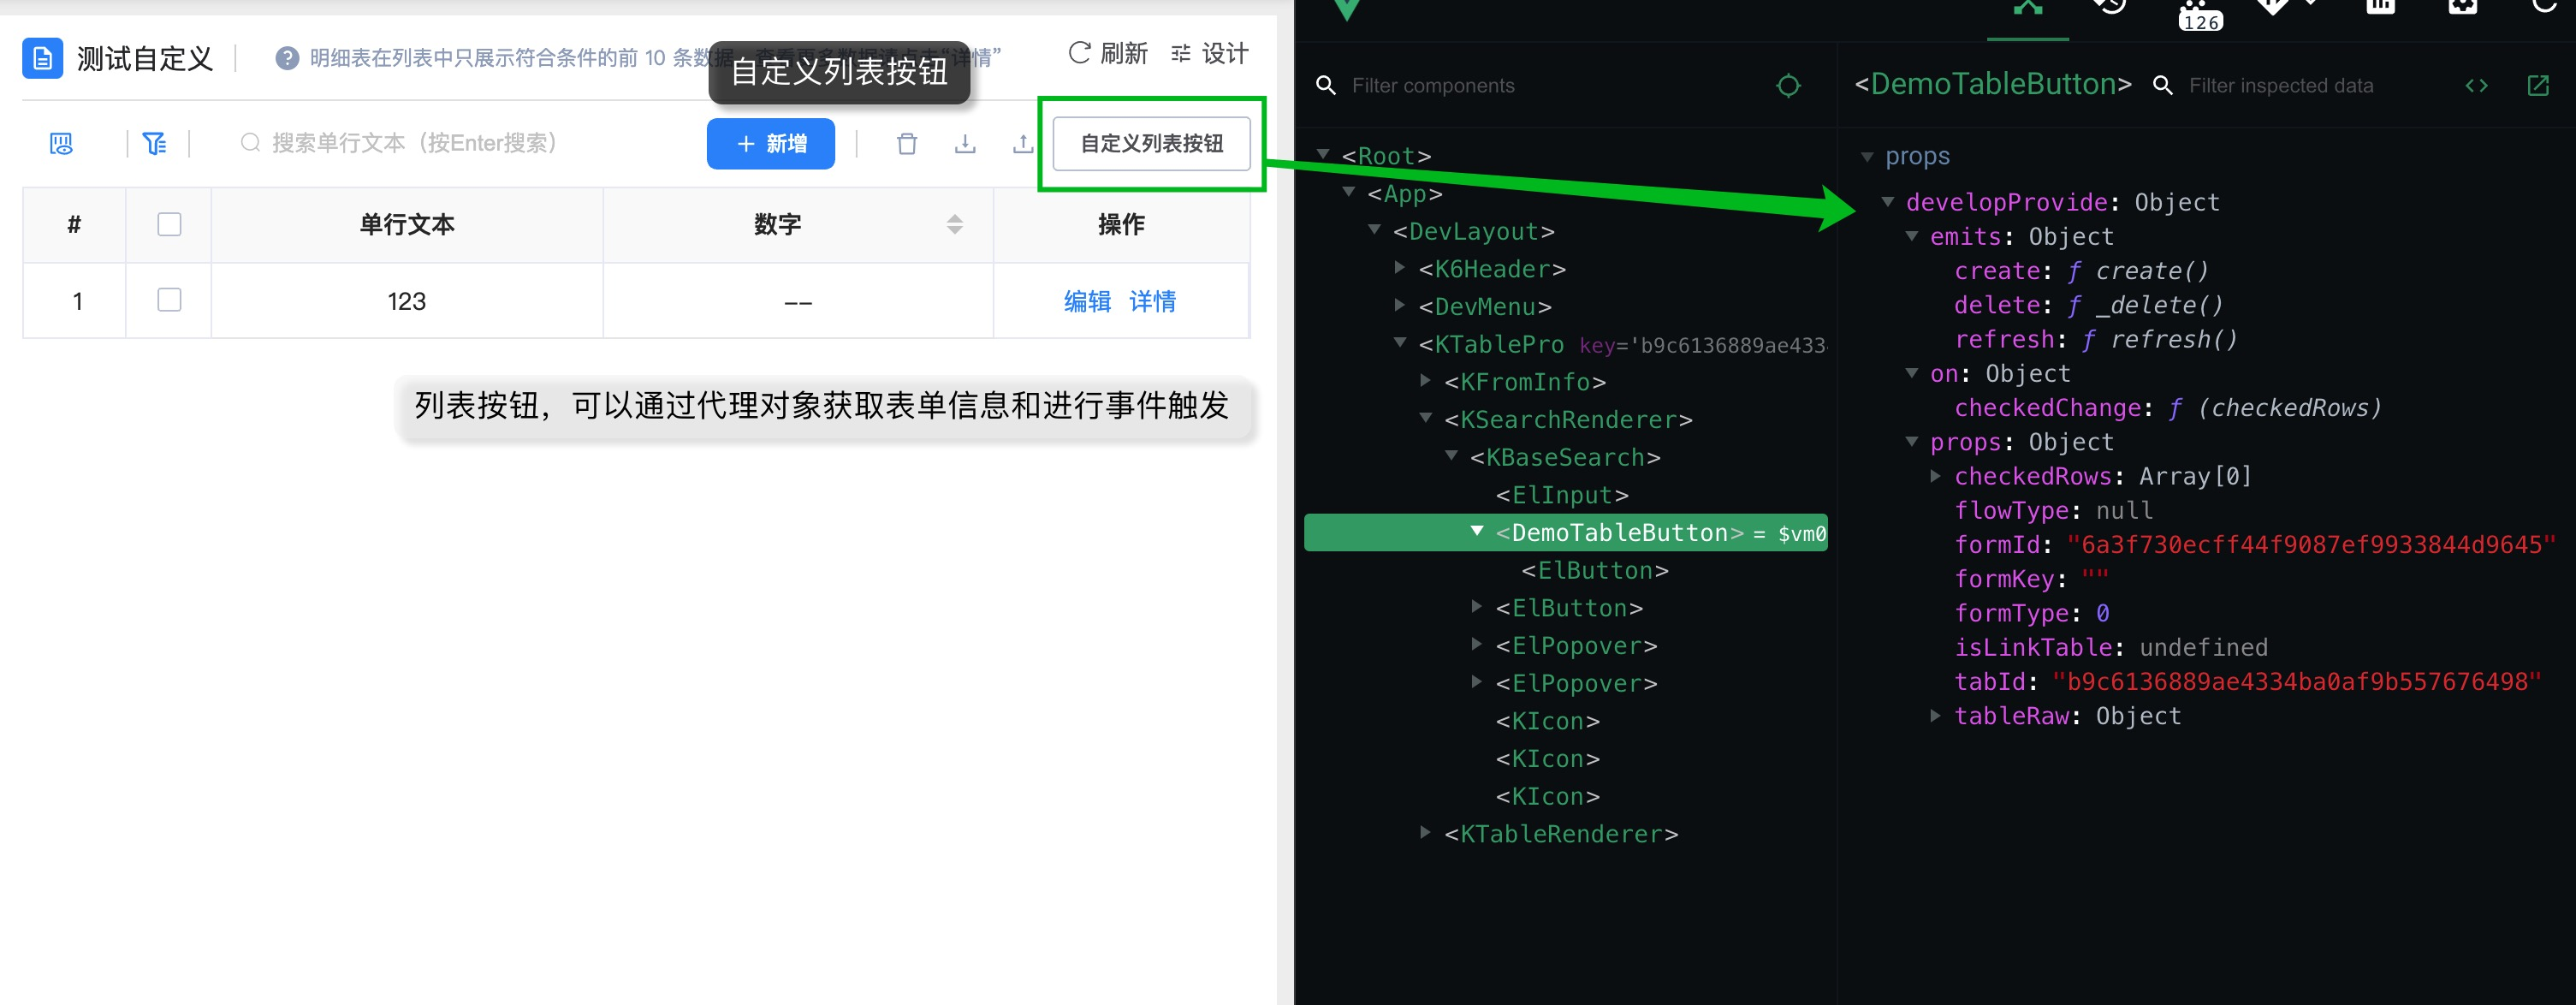Click the column view settings icon

point(61,144)
